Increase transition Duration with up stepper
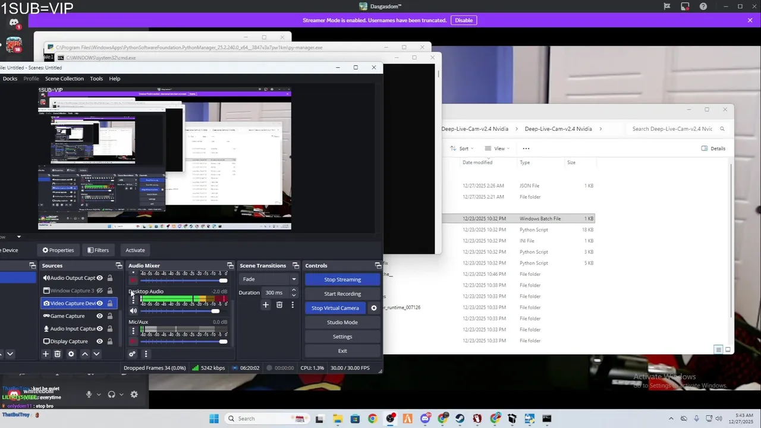 [x=294, y=290]
